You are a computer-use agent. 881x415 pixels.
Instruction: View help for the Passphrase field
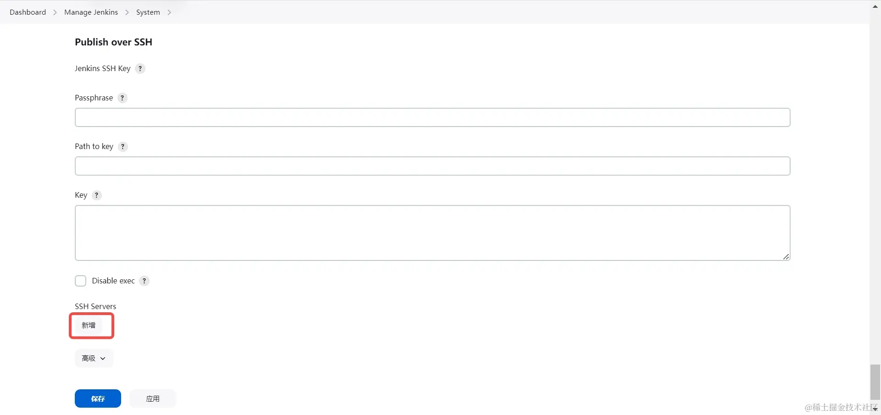pyautogui.click(x=122, y=98)
